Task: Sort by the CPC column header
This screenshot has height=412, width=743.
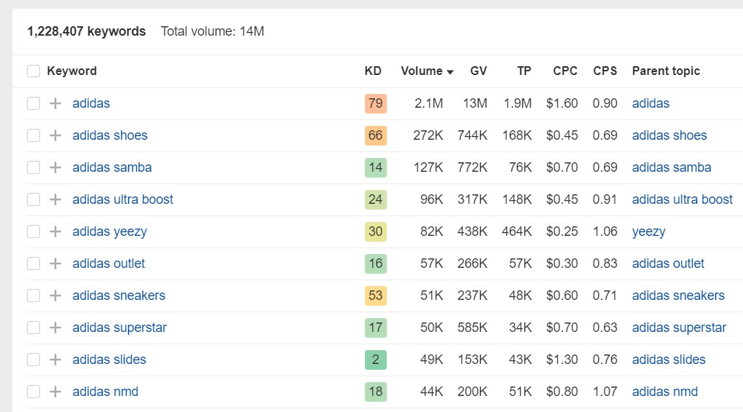Action: tap(565, 71)
